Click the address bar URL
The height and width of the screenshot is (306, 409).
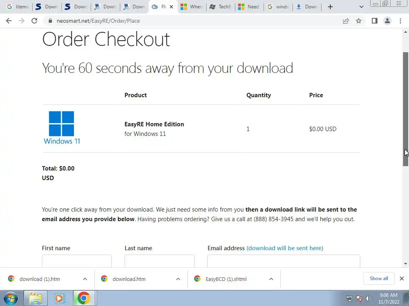pyautogui.click(x=98, y=21)
